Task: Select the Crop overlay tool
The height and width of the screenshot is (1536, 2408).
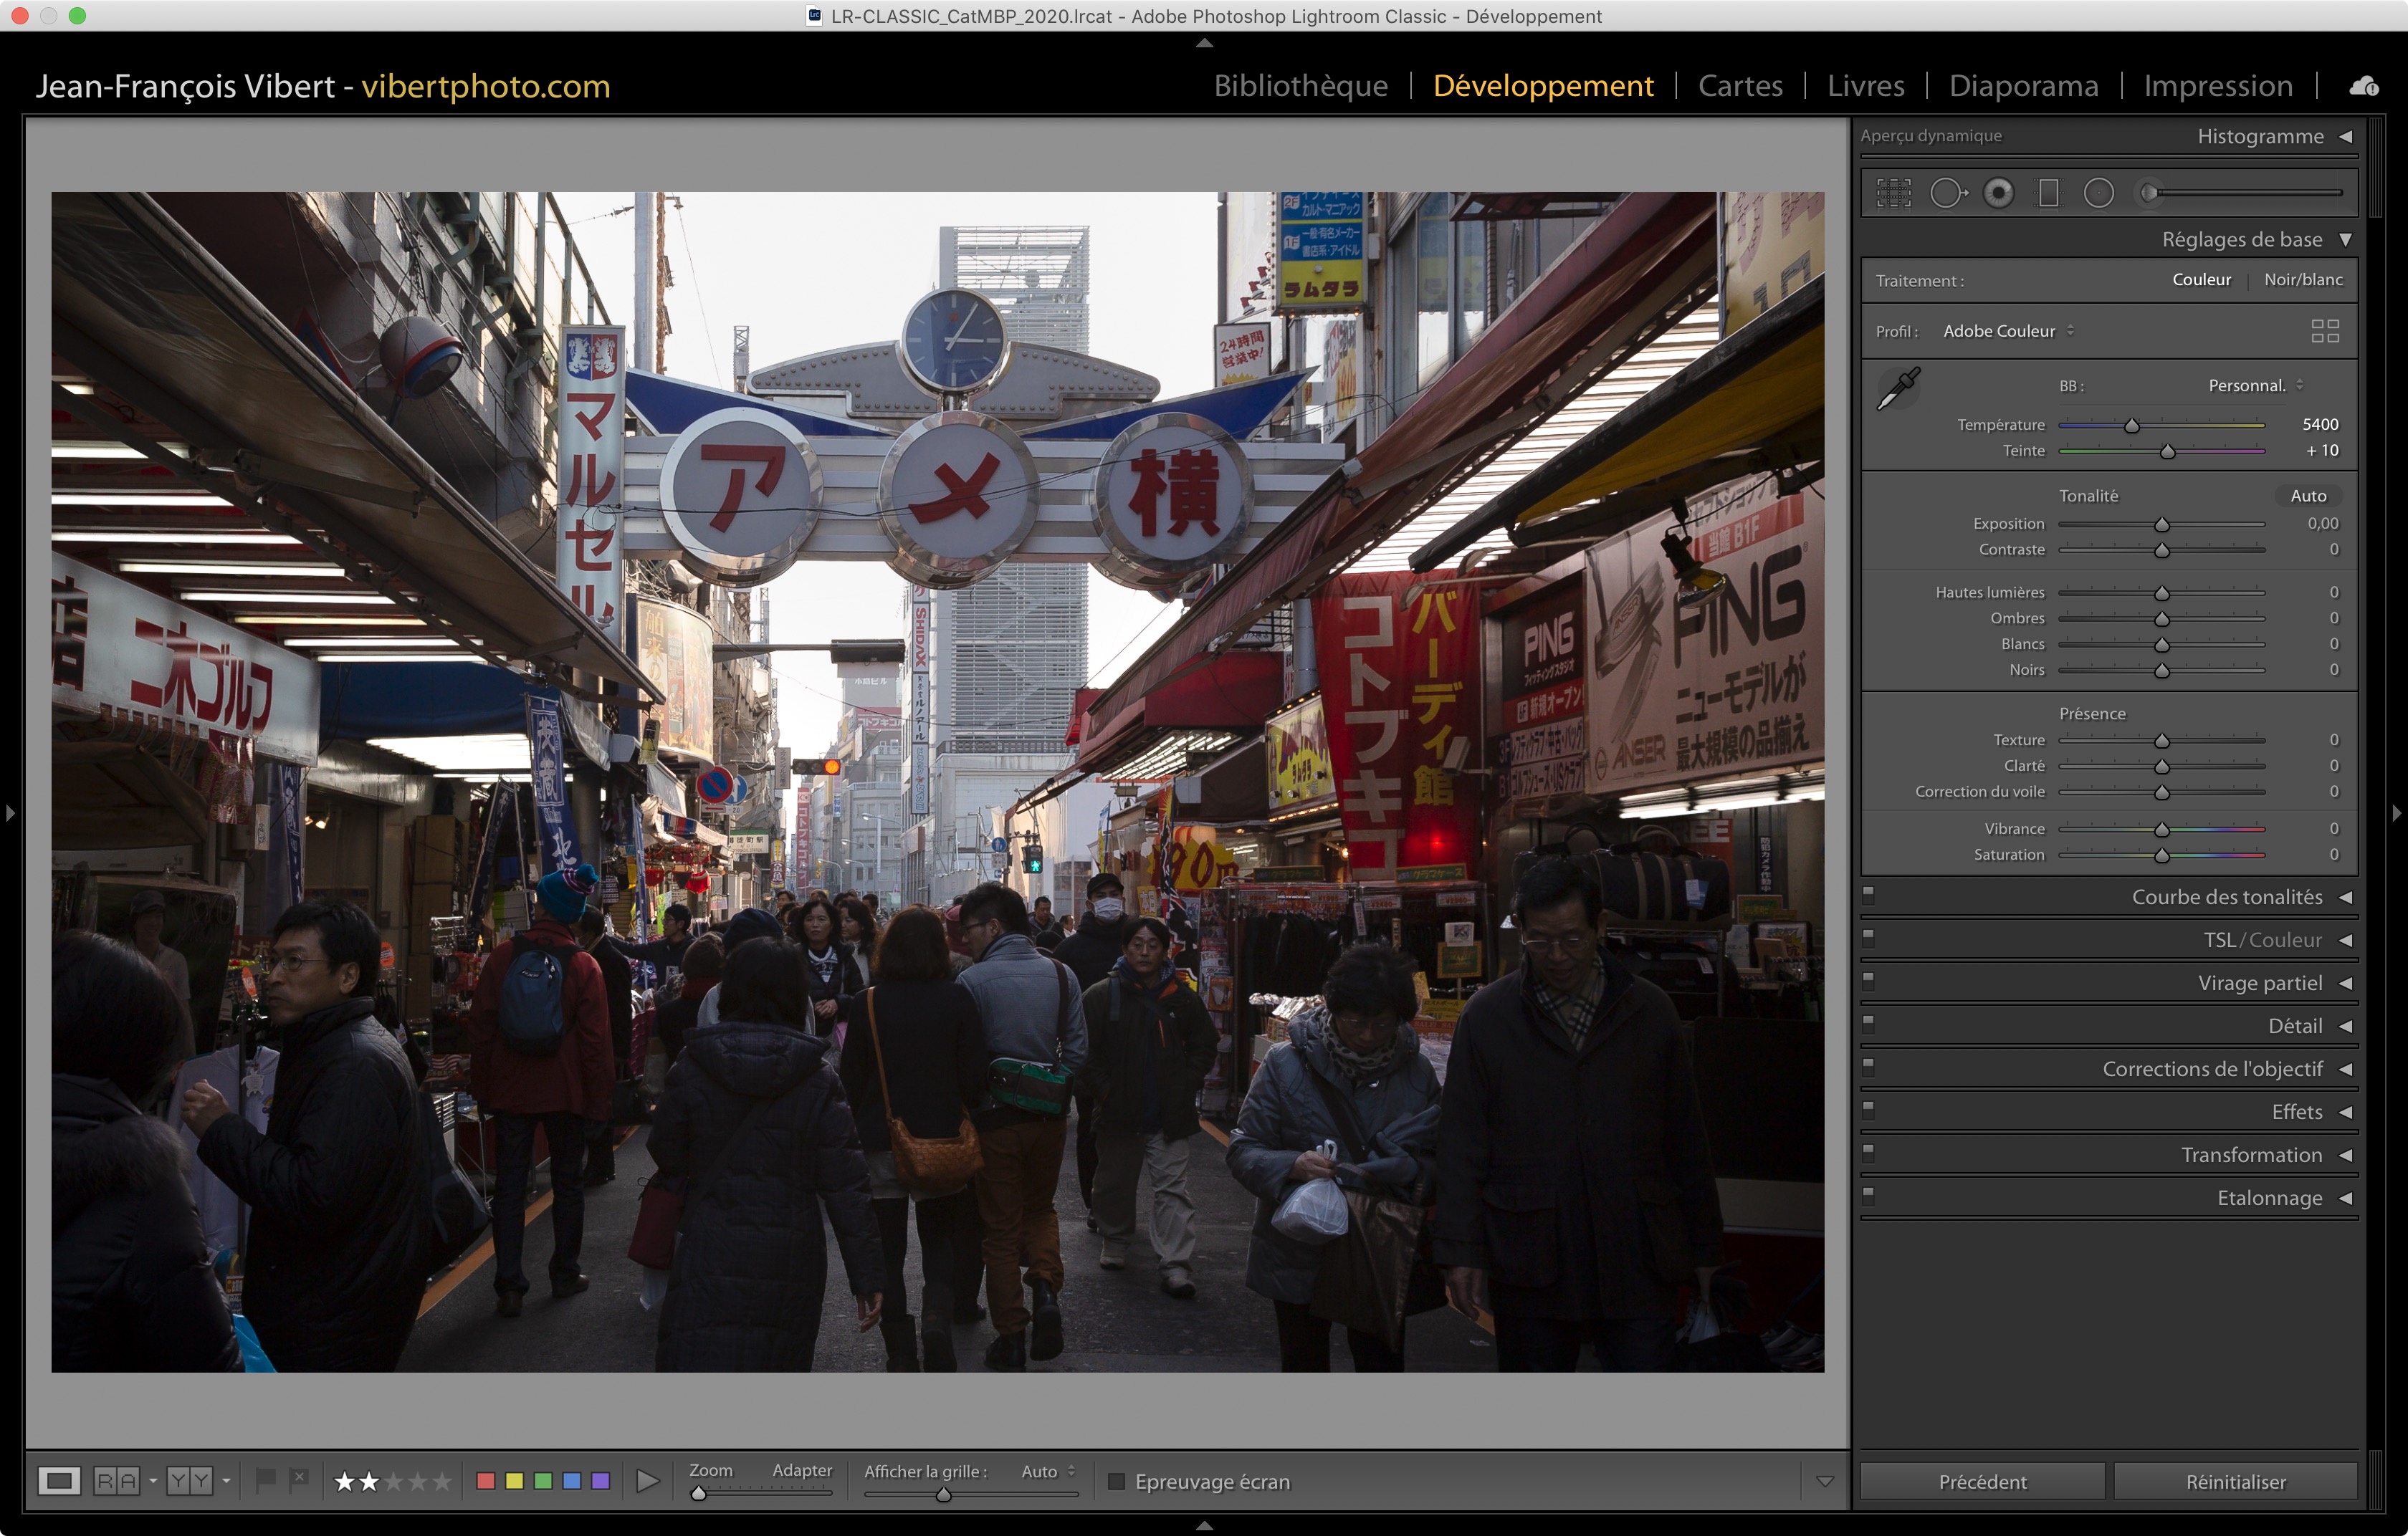Action: pyautogui.click(x=1893, y=193)
